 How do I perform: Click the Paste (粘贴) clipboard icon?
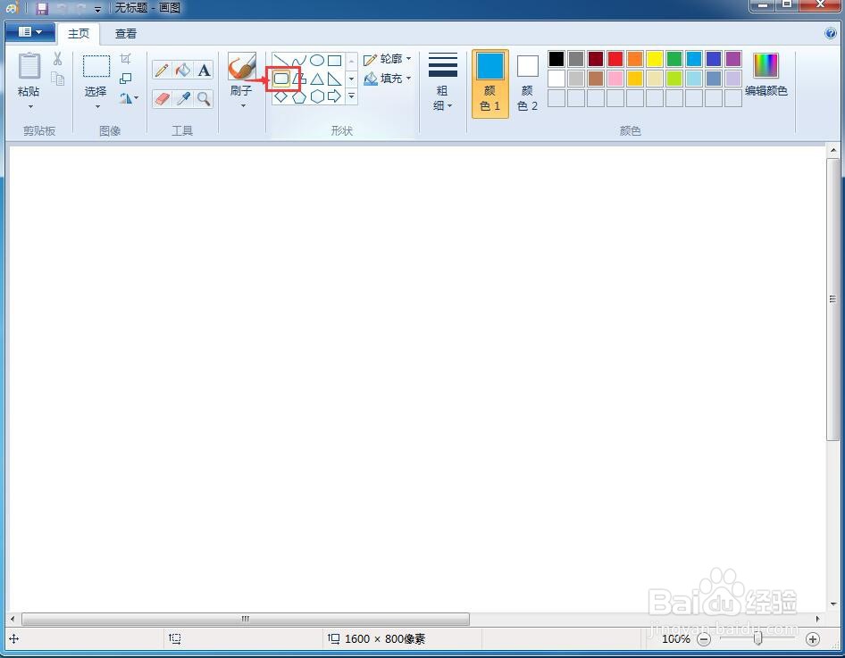click(29, 66)
